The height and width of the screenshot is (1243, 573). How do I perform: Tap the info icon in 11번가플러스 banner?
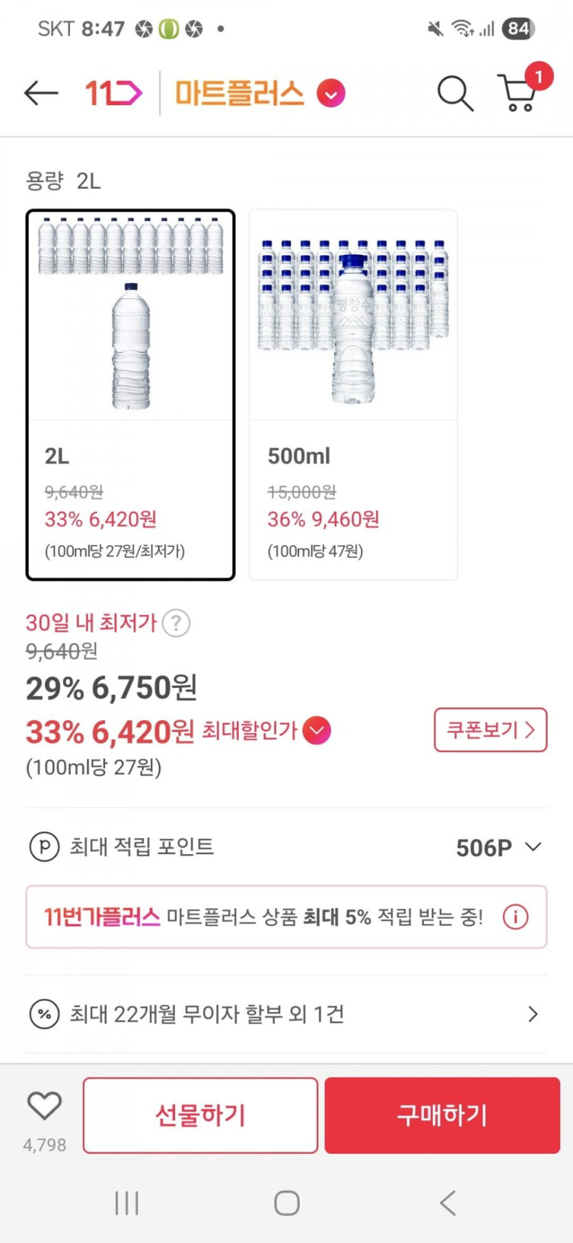coord(515,917)
